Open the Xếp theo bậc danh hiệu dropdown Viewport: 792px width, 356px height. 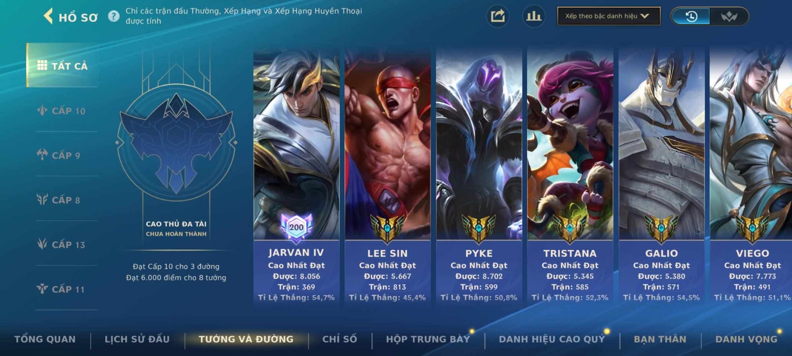click(609, 16)
